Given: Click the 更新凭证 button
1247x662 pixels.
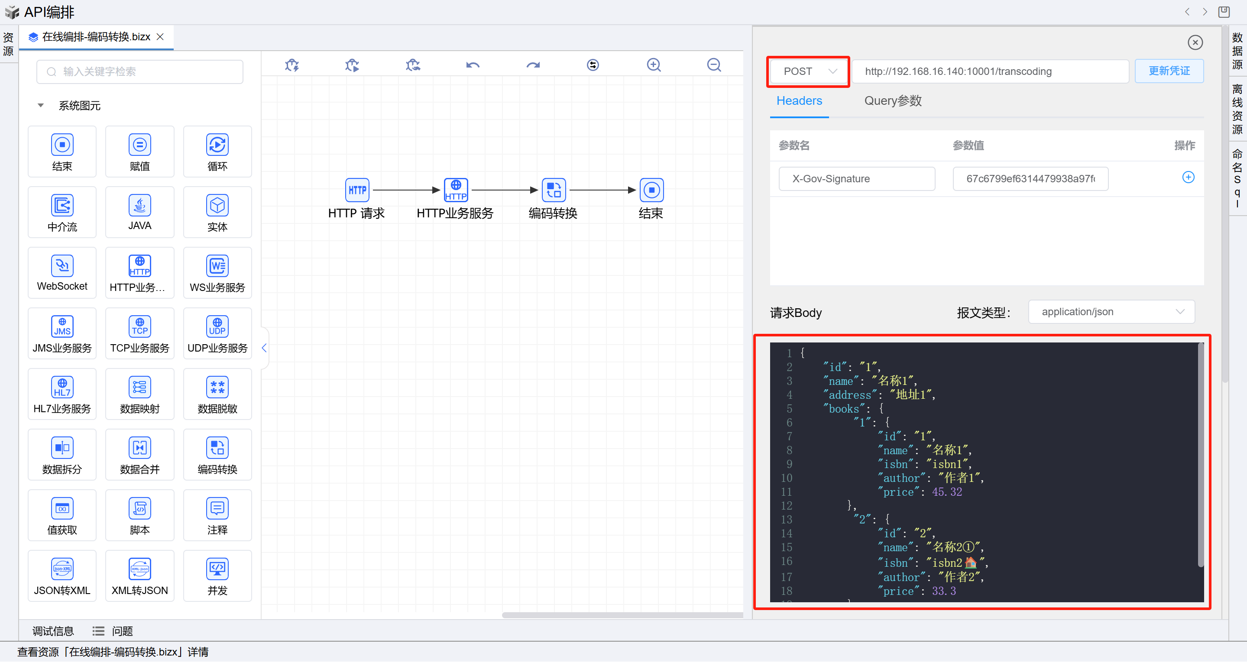Looking at the screenshot, I should (1168, 71).
